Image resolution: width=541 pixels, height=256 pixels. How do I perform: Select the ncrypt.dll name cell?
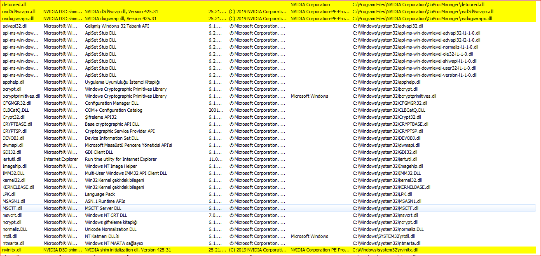pos(12,222)
